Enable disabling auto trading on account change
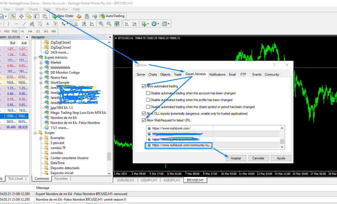The image size is (337, 204). pos(148,93)
